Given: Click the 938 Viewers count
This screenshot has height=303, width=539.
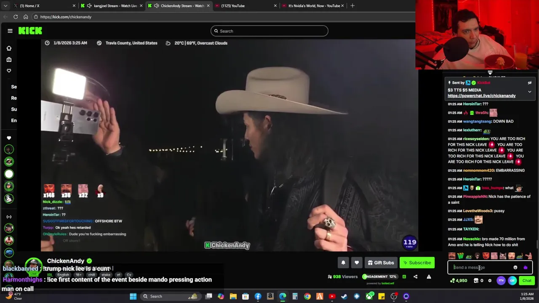Looking at the screenshot, I should pos(342,276).
